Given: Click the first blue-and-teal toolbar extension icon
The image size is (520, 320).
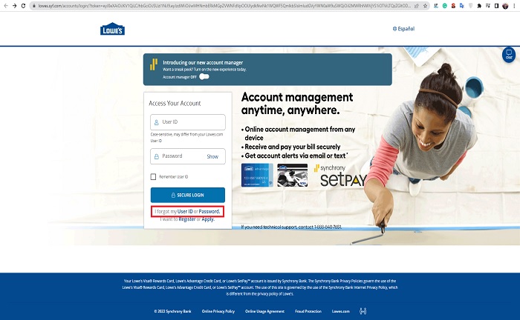Looking at the screenshot, I should coord(436,6).
